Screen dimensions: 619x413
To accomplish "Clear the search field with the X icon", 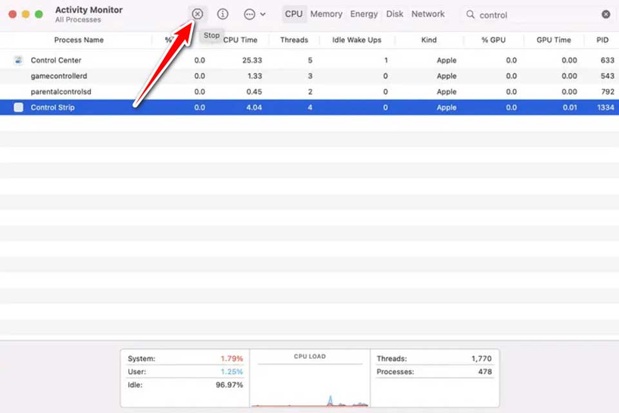I will coord(606,15).
